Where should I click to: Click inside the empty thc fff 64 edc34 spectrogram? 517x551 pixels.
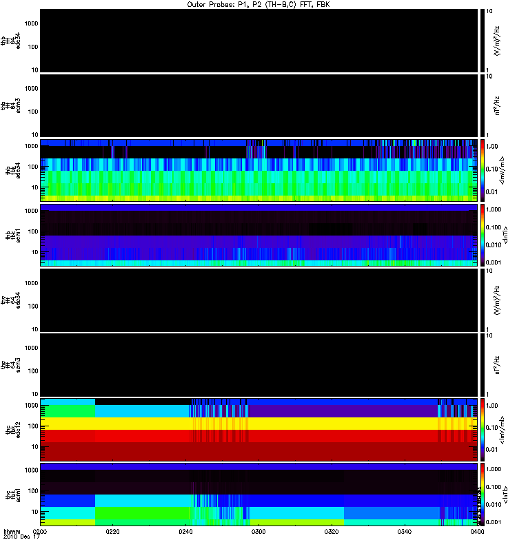[258, 300]
